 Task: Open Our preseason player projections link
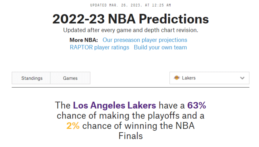coord(145,40)
